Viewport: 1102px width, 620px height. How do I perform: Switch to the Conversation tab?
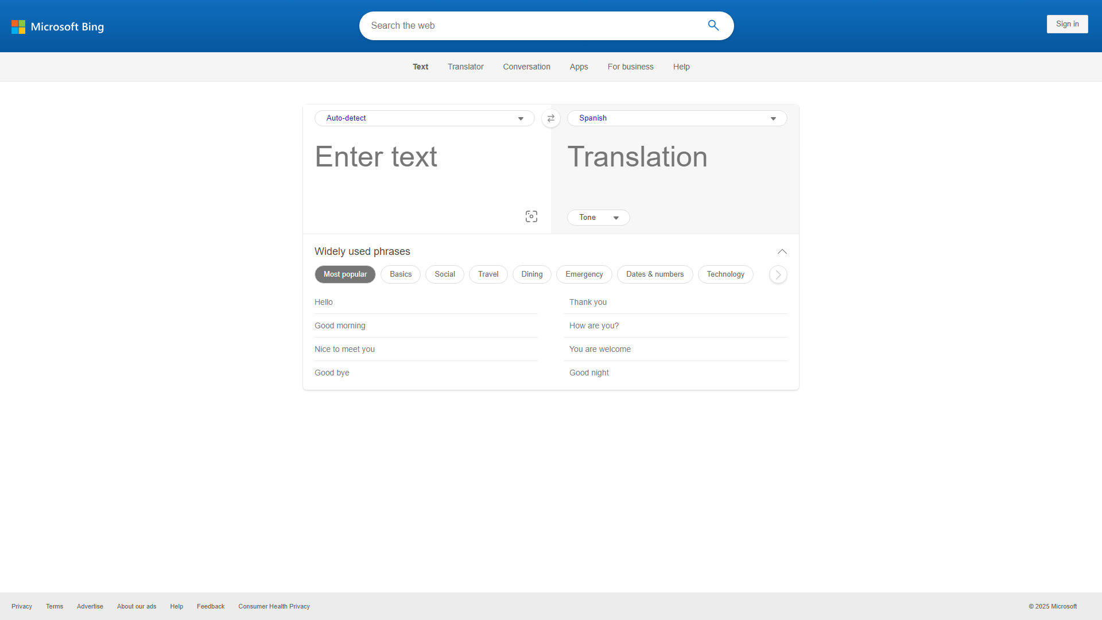[x=526, y=67]
